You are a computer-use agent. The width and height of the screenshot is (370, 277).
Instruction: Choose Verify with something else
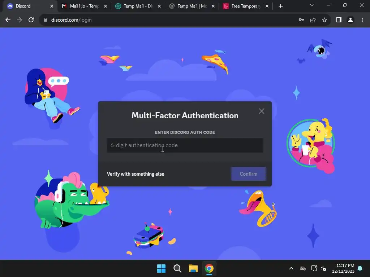135,174
